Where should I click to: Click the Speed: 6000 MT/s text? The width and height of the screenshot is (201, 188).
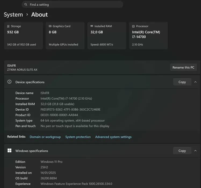coord(102,45)
